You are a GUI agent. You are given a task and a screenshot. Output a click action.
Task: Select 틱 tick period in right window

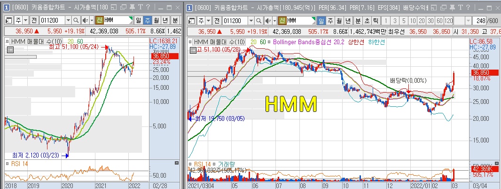click(x=376, y=21)
